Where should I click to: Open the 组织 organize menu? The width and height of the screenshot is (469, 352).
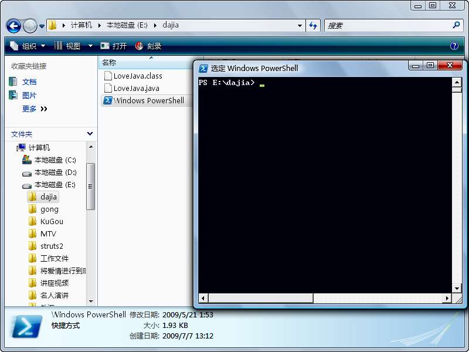point(28,46)
